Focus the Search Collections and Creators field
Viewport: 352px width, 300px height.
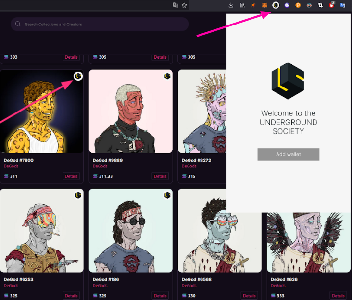tap(100, 24)
